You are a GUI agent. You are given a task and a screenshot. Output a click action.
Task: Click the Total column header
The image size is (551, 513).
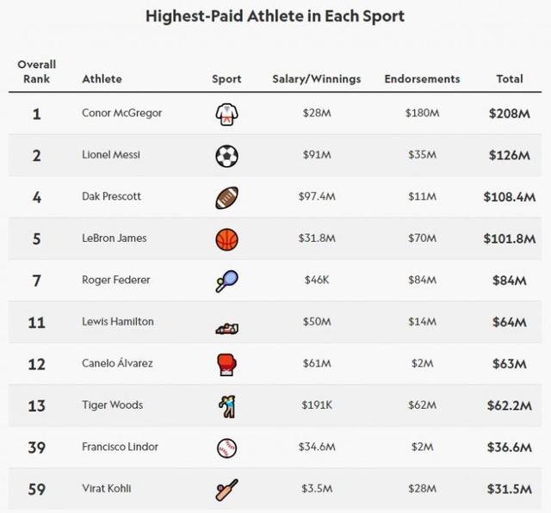(x=509, y=79)
